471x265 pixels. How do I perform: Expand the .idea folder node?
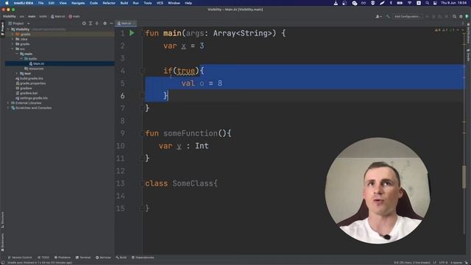coord(13,39)
